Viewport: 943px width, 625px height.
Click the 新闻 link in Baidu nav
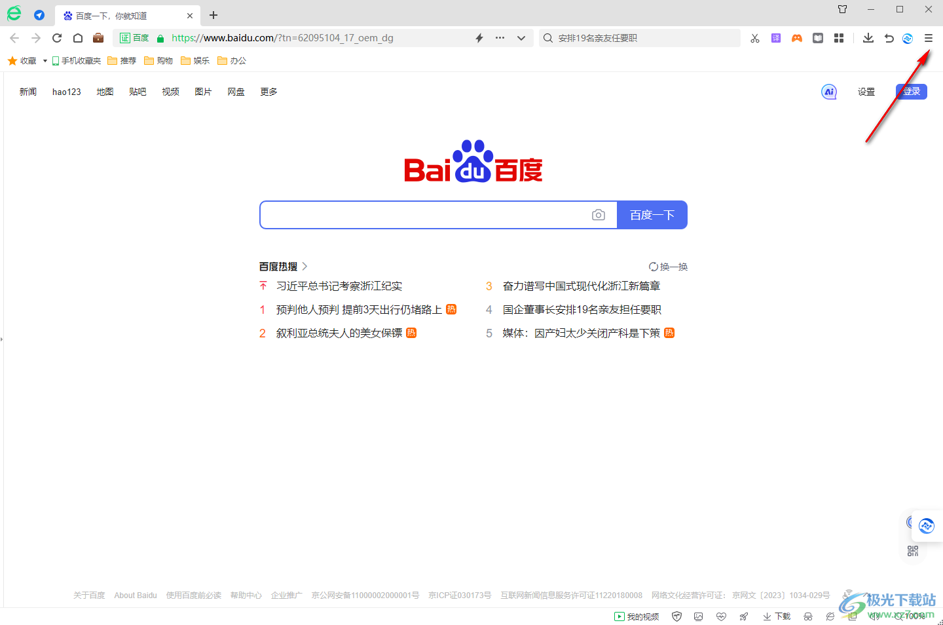[x=28, y=92]
